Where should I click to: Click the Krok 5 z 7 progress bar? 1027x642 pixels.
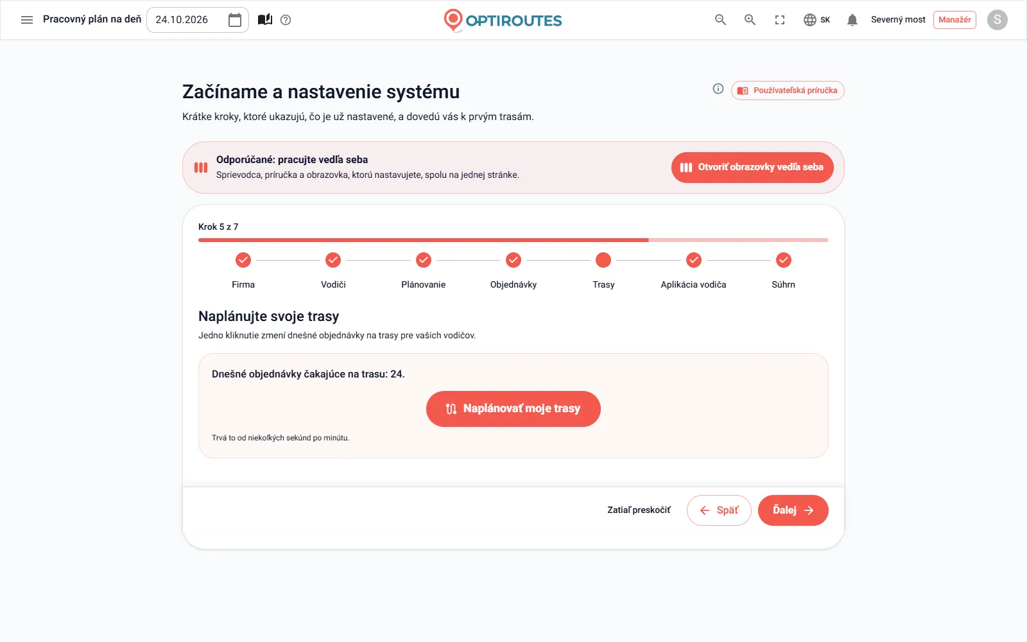[x=513, y=240]
